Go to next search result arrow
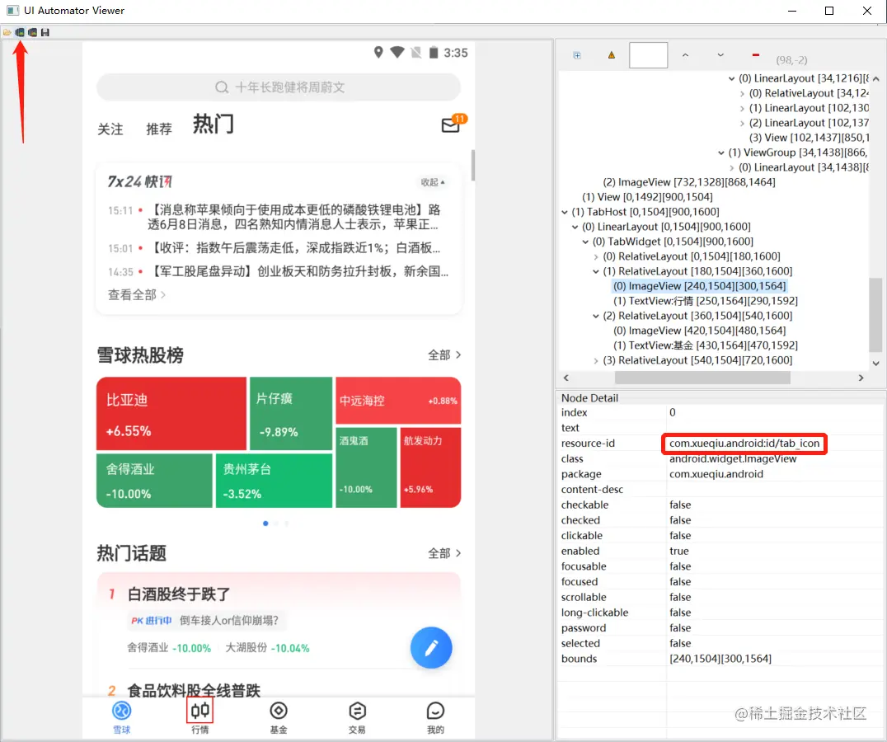Image resolution: width=887 pixels, height=742 pixels. coord(720,55)
